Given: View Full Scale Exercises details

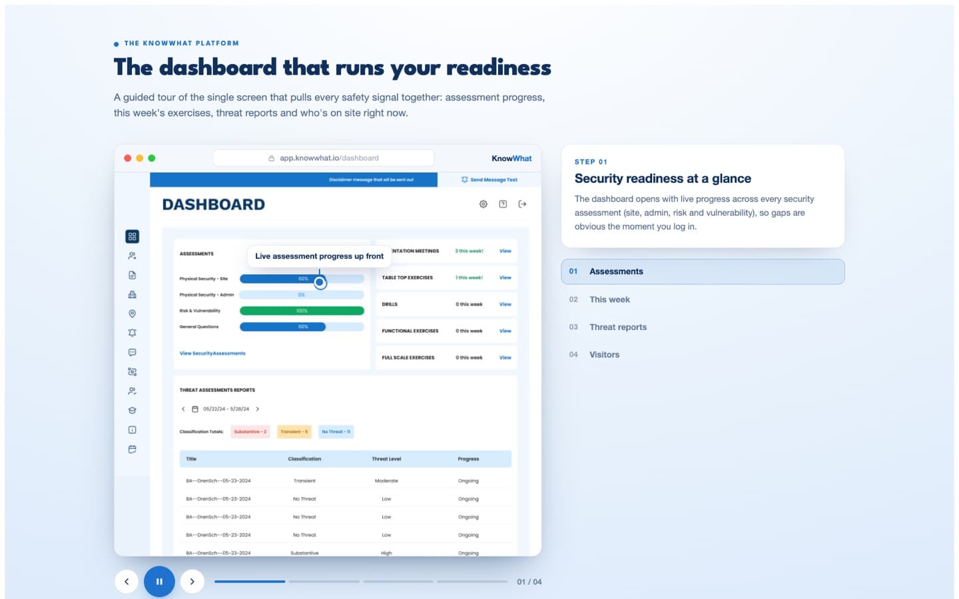Looking at the screenshot, I should (505, 357).
